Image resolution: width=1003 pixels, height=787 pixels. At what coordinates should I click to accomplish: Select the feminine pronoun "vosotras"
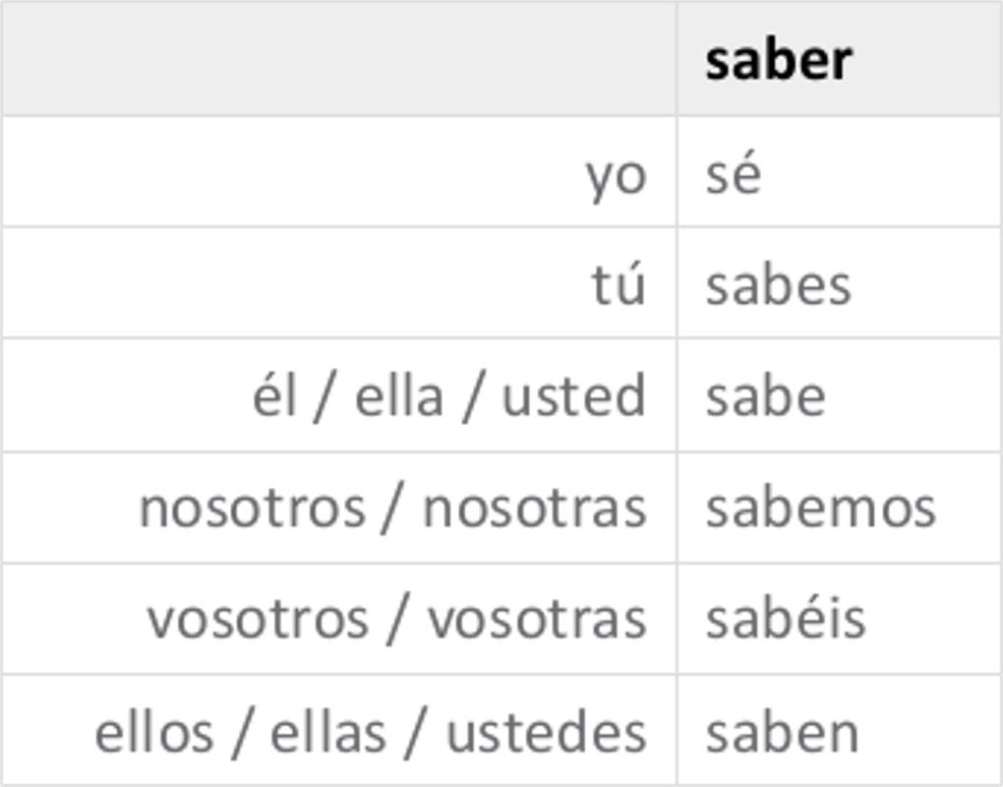537,619
